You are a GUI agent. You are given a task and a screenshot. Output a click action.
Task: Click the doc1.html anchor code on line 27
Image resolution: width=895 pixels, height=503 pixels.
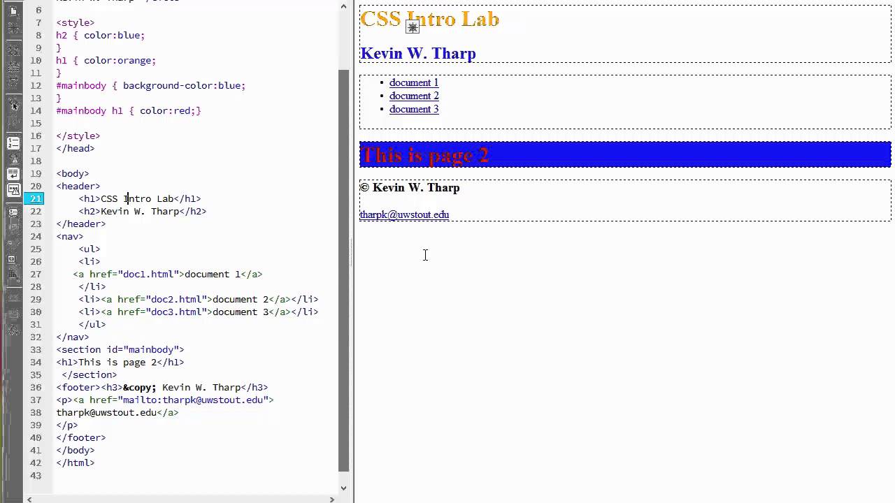click(168, 274)
